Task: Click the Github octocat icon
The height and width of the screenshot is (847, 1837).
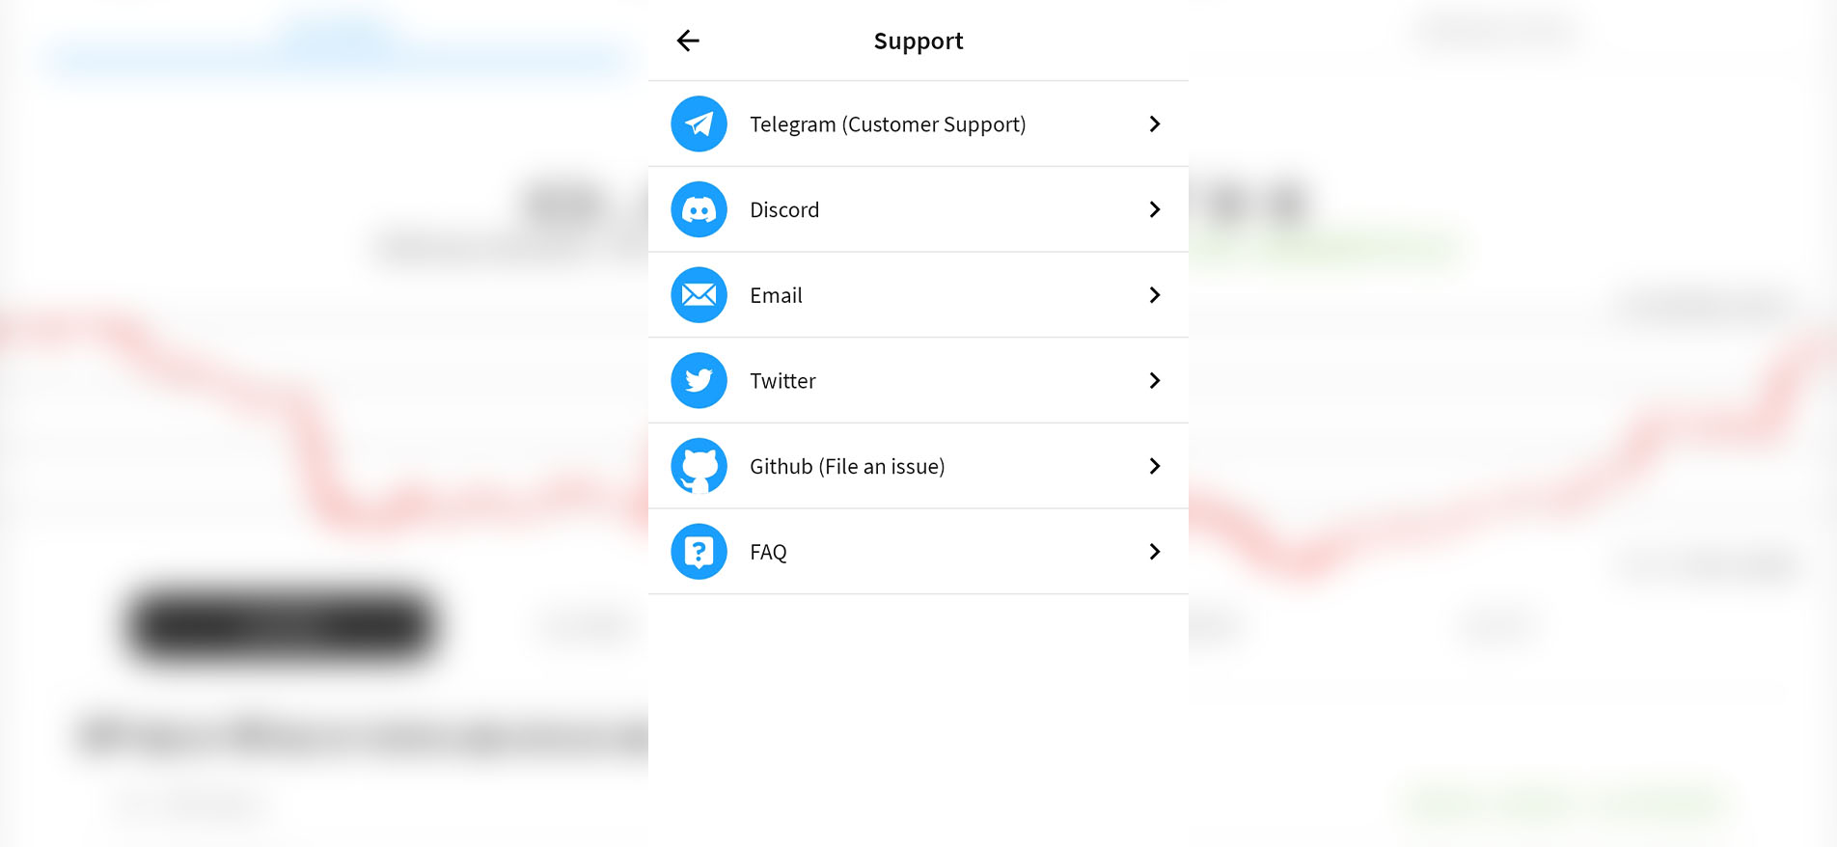Action: (x=699, y=466)
